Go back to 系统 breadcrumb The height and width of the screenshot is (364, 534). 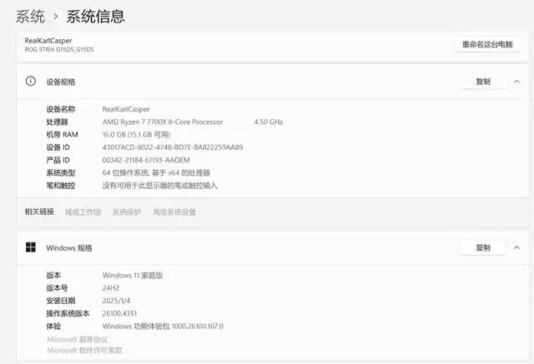click(30, 17)
